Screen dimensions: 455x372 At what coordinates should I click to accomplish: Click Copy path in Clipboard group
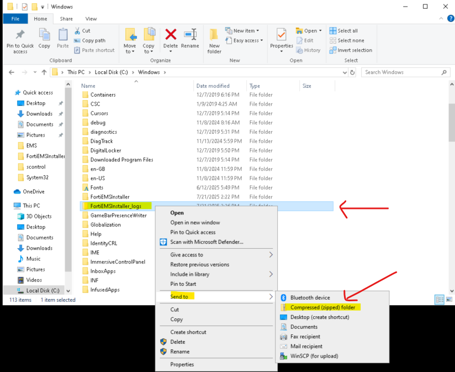(x=89, y=41)
